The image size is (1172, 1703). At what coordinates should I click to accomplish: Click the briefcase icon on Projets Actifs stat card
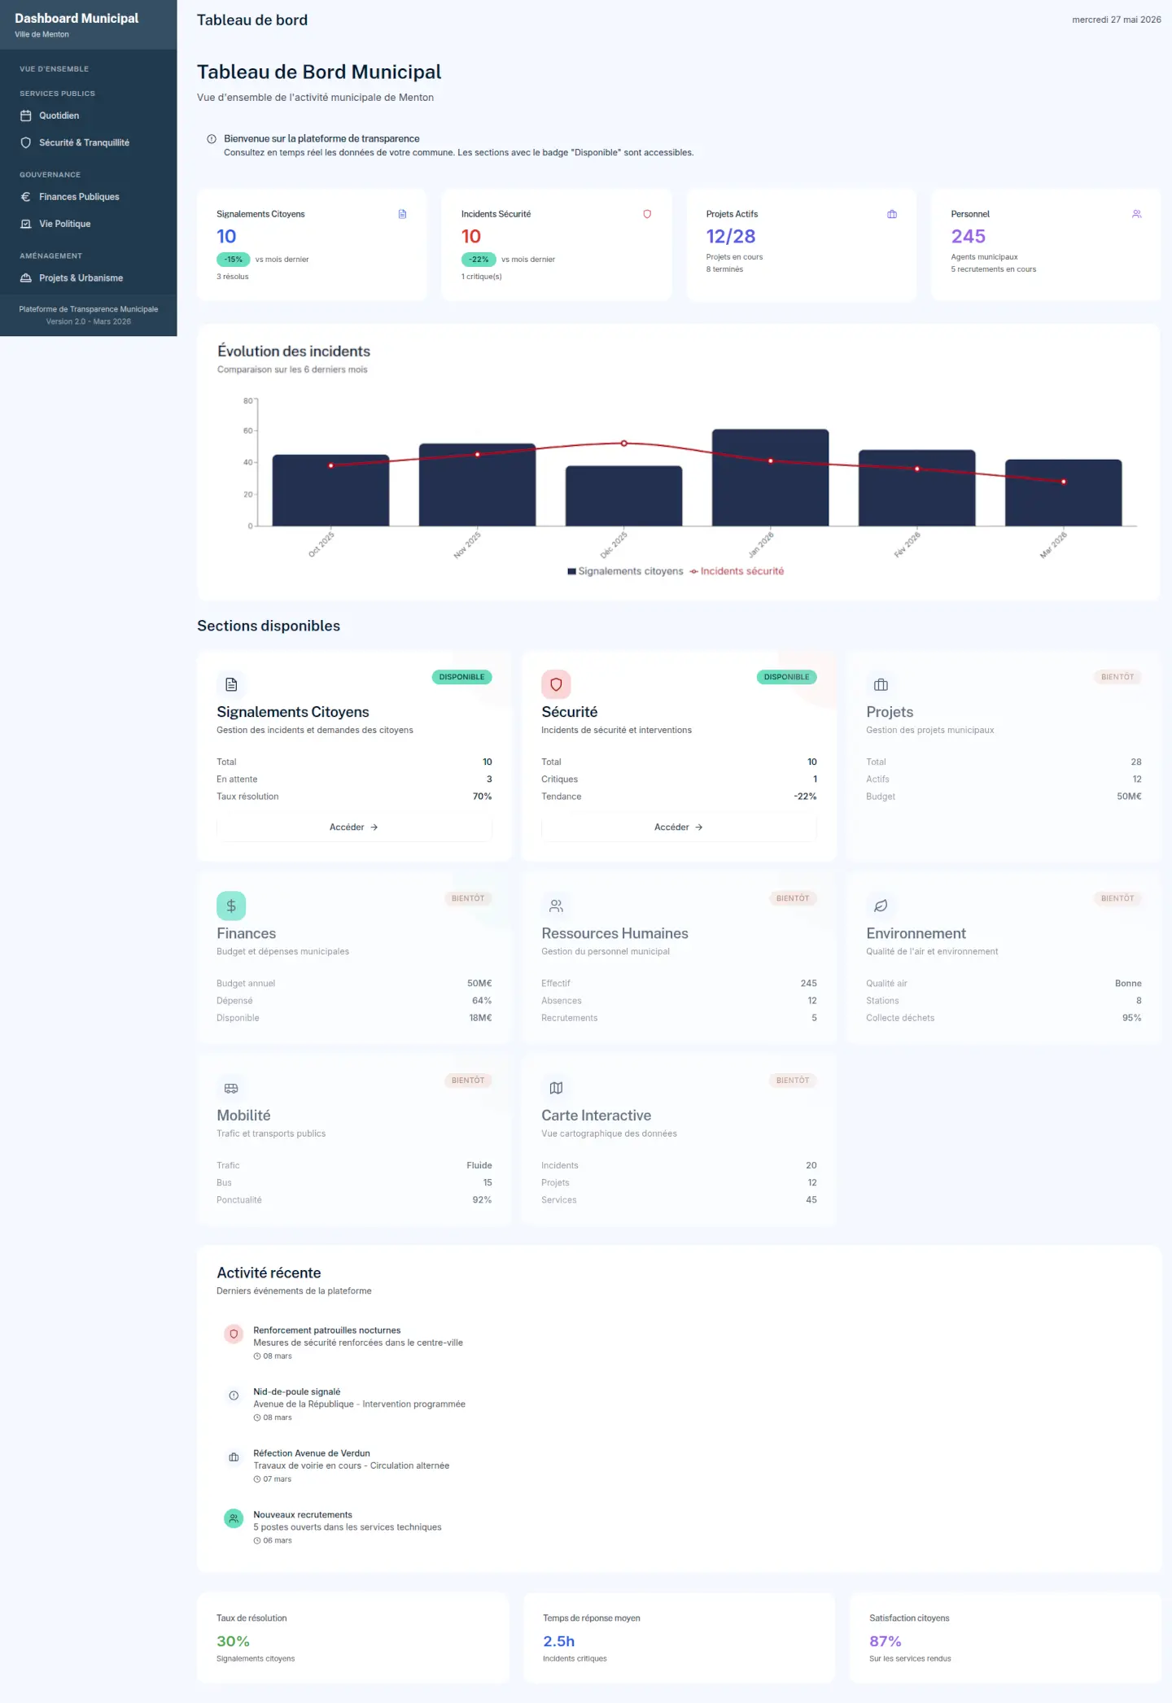892,214
